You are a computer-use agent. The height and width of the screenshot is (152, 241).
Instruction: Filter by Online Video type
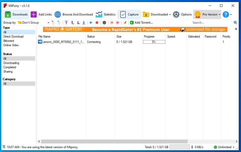(11, 45)
